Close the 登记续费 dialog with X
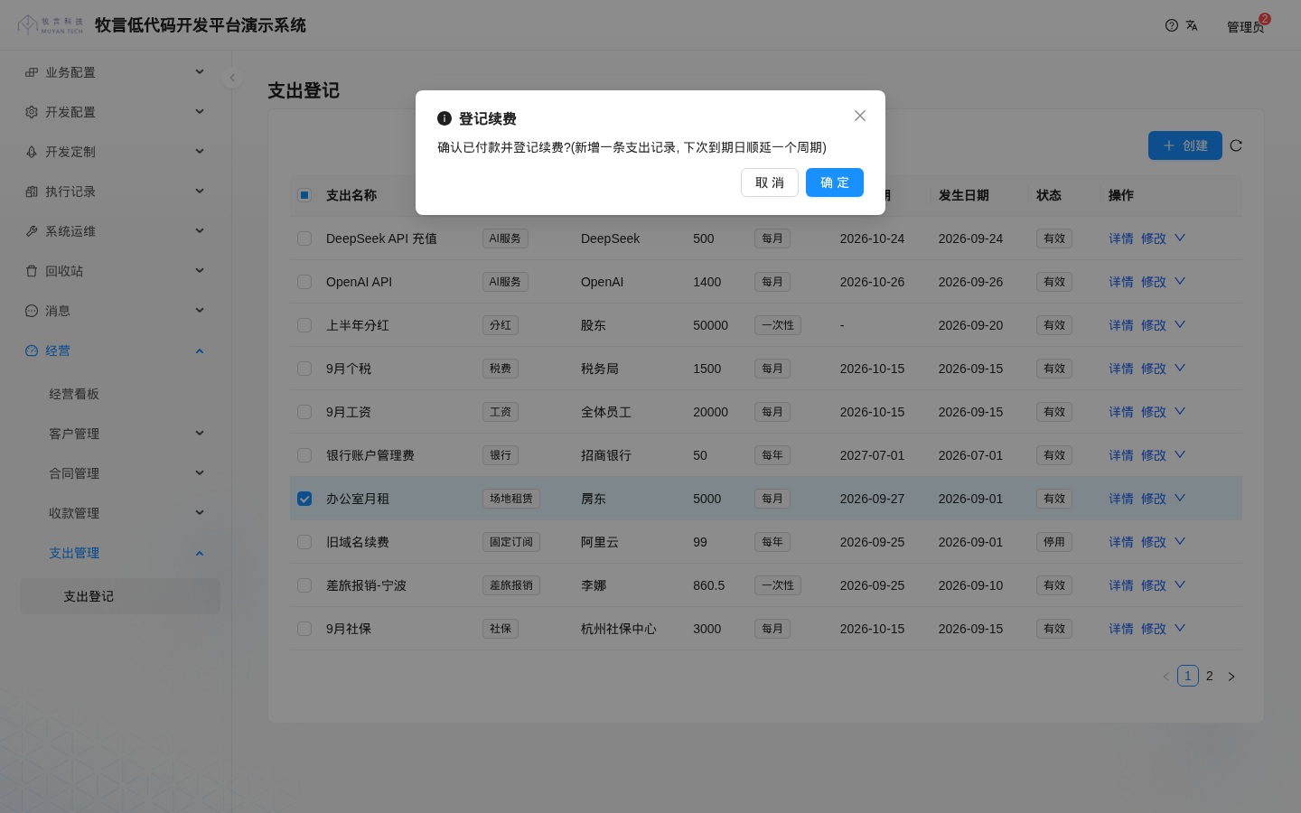The height and width of the screenshot is (813, 1301). pyautogui.click(x=860, y=116)
